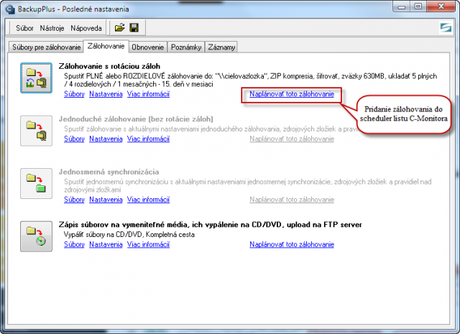Open the Záznamy tab
Screen dimensions: 460x334
tap(221, 47)
